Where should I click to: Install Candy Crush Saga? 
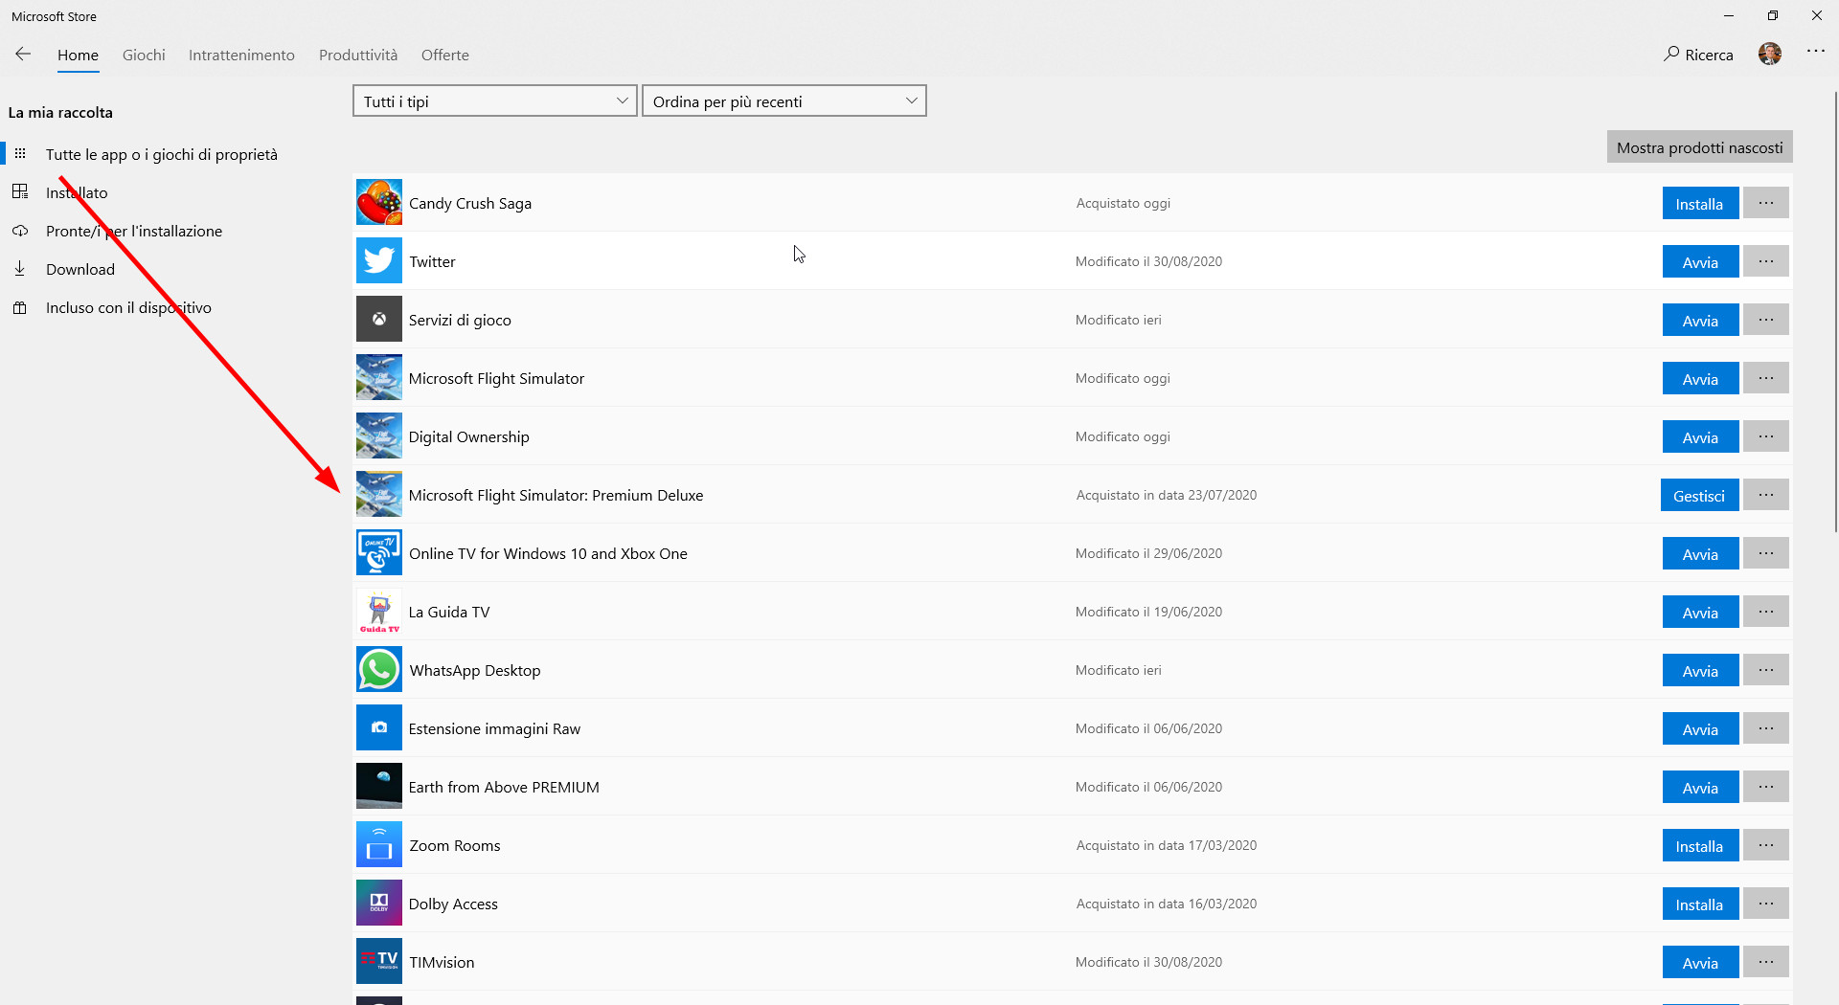point(1700,204)
